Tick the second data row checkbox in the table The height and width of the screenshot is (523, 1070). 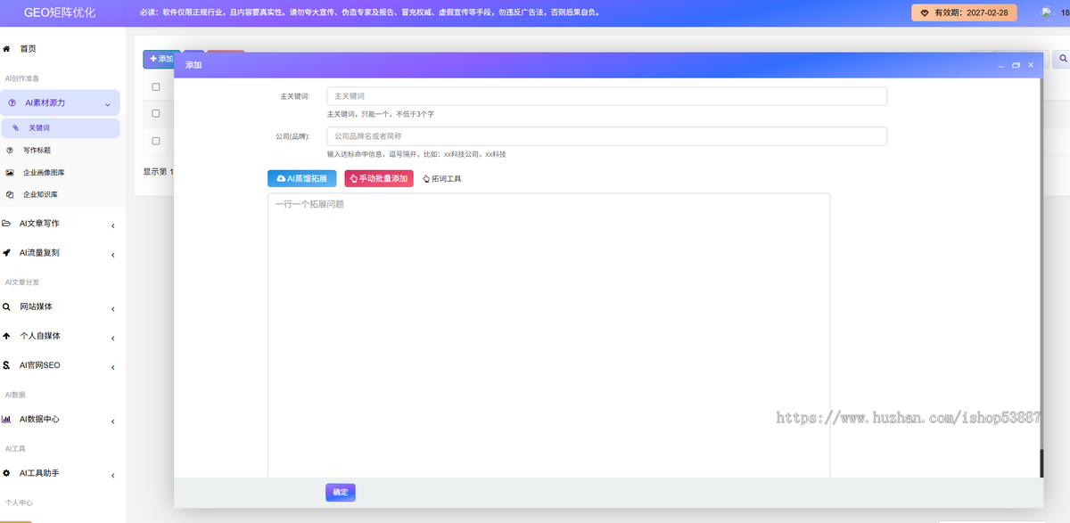[x=156, y=141]
